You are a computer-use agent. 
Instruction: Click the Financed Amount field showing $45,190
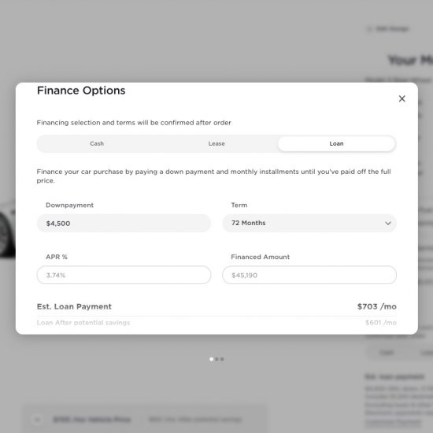309,275
